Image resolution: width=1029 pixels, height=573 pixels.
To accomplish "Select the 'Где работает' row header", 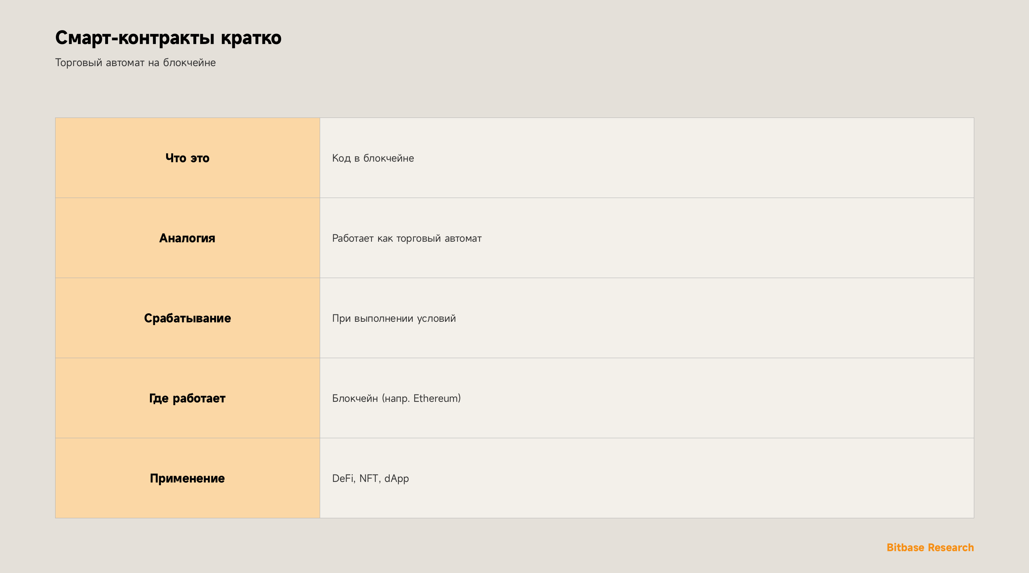I will click(x=187, y=398).
